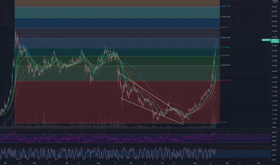Click the 9.400 price axis value
This screenshot has width=280, height=165.
[x=274, y=123]
